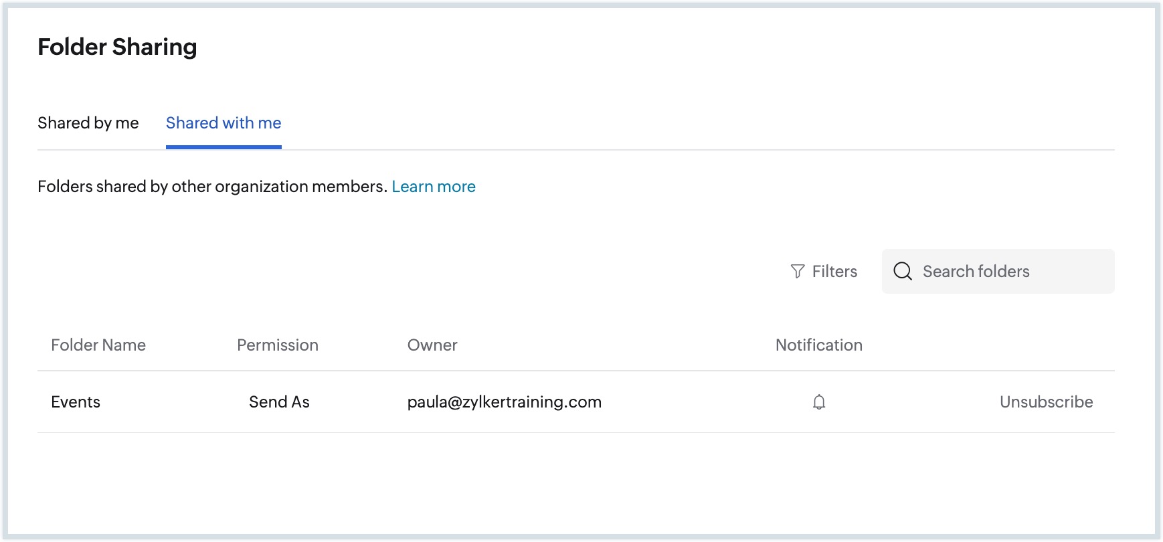Click the funnel filter icon

tap(797, 271)
